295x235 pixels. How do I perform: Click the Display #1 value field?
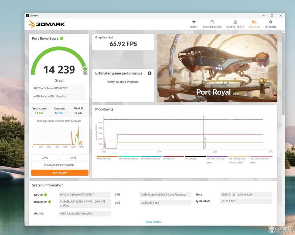85,203
